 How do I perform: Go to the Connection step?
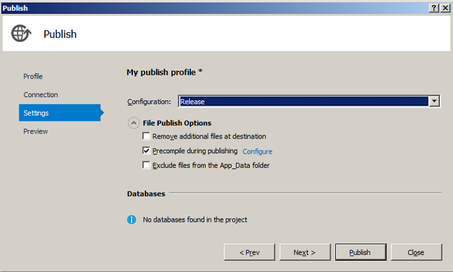[x=41, y=95]
